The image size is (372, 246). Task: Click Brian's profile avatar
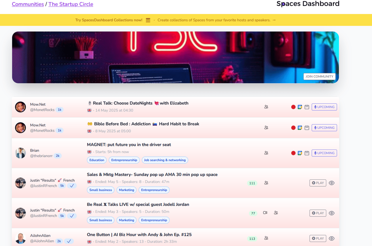[20, 153]
